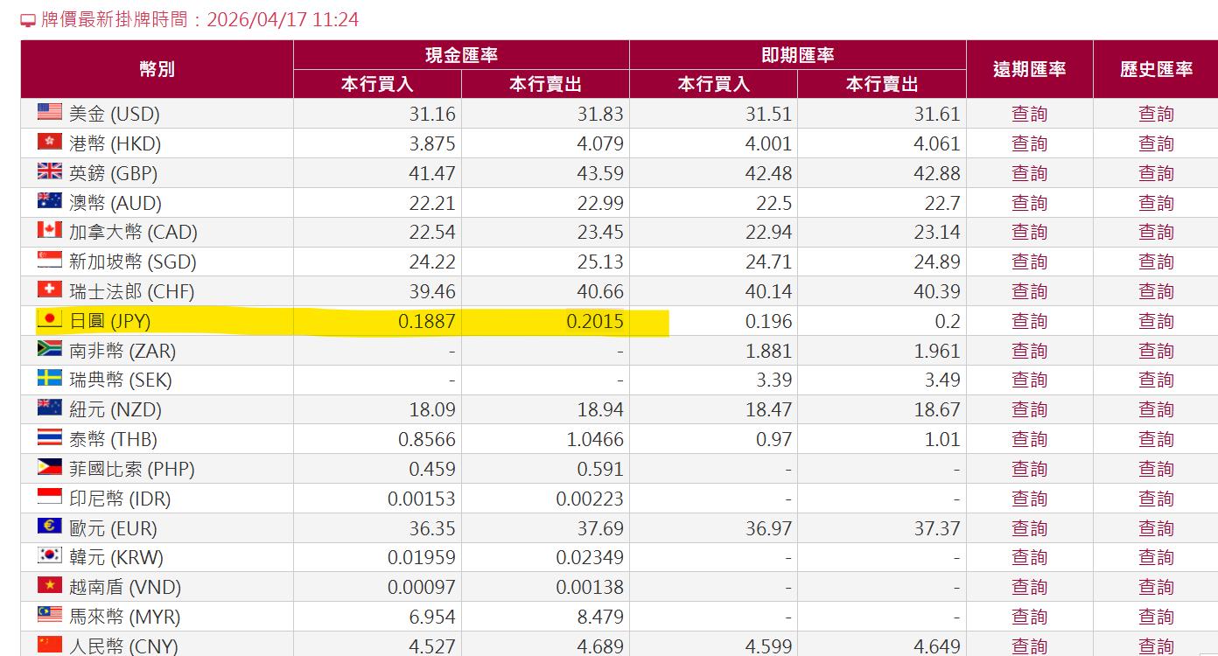
Task: Click the SEK Swedish flag icon
Action: [x=51, y=380]
